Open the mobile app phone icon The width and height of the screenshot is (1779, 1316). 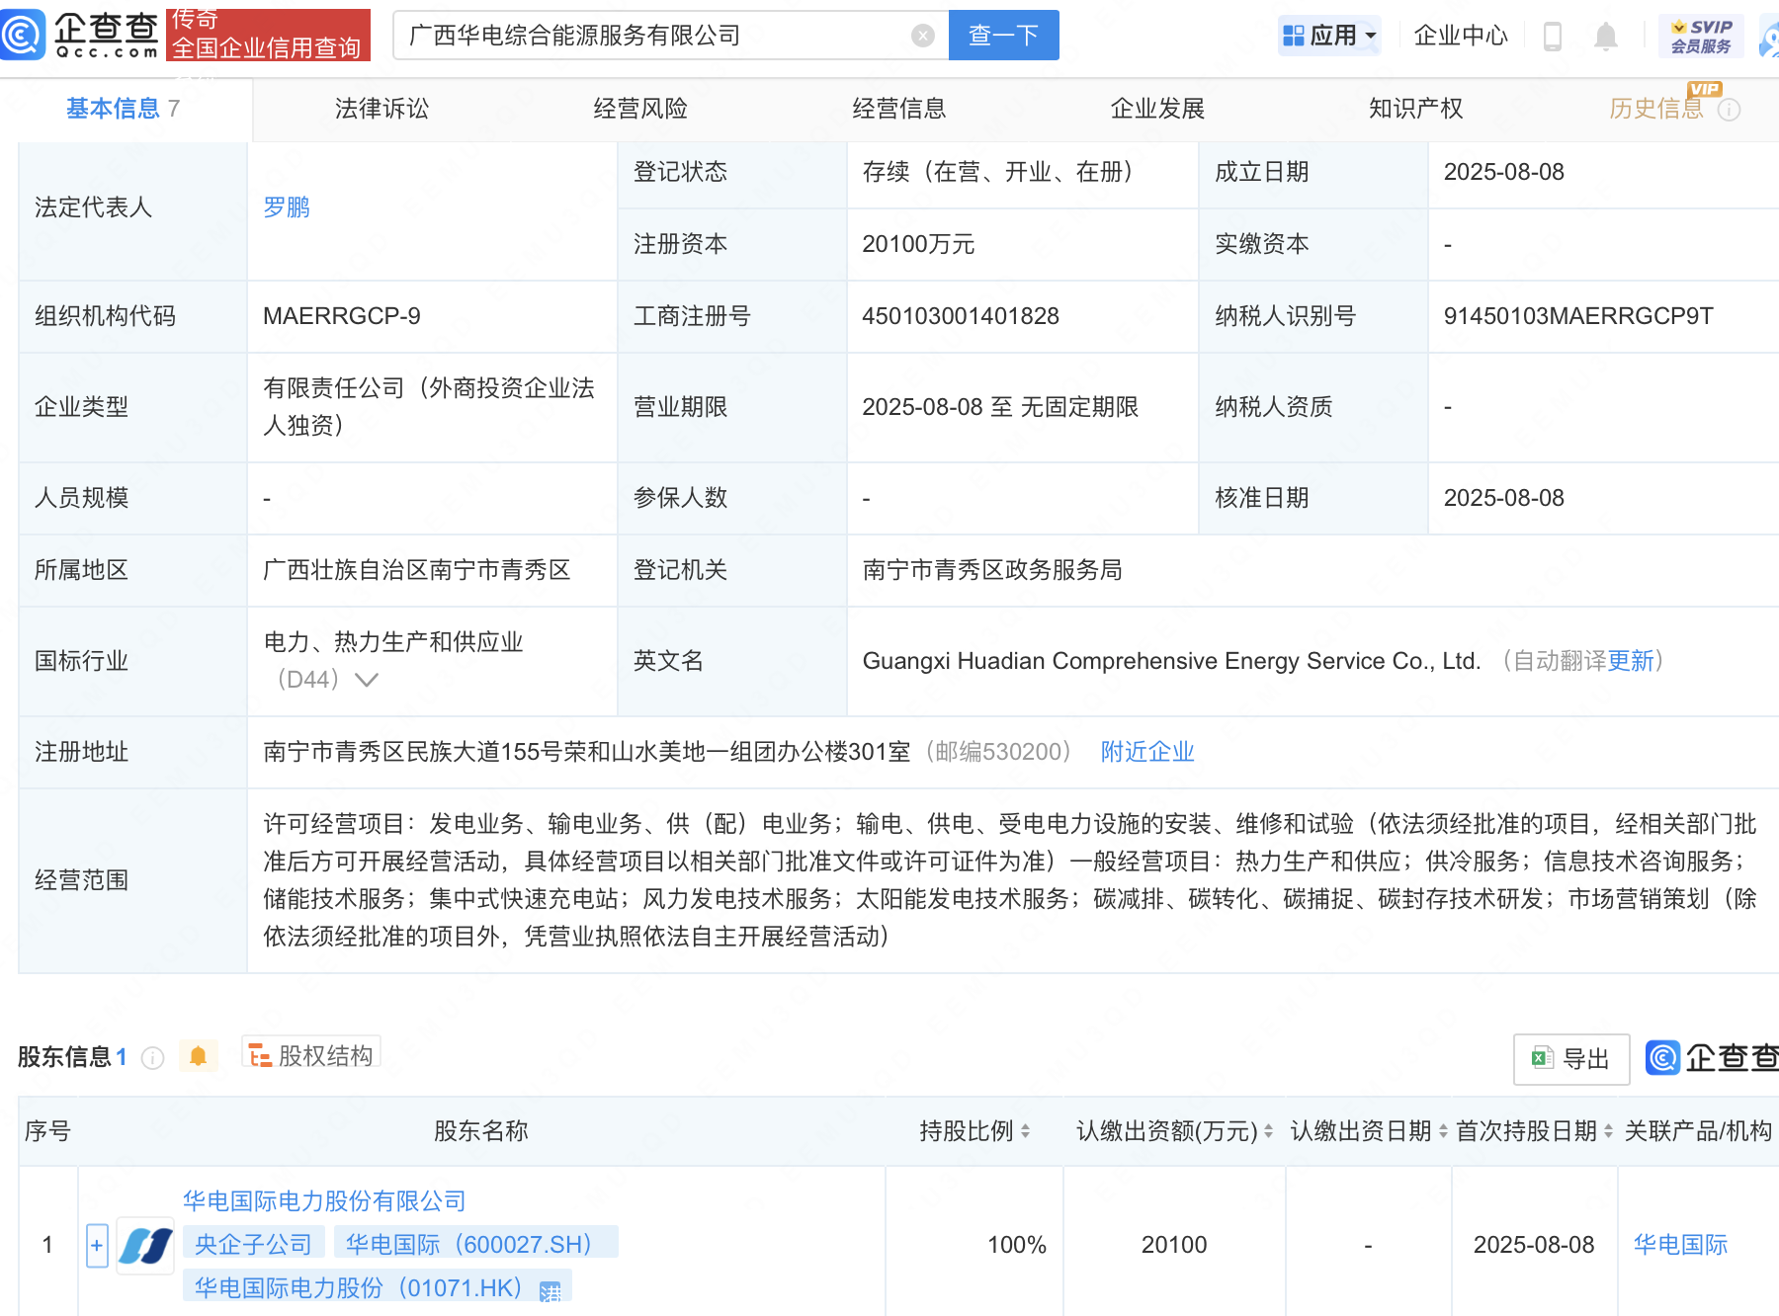[1553, 37]
